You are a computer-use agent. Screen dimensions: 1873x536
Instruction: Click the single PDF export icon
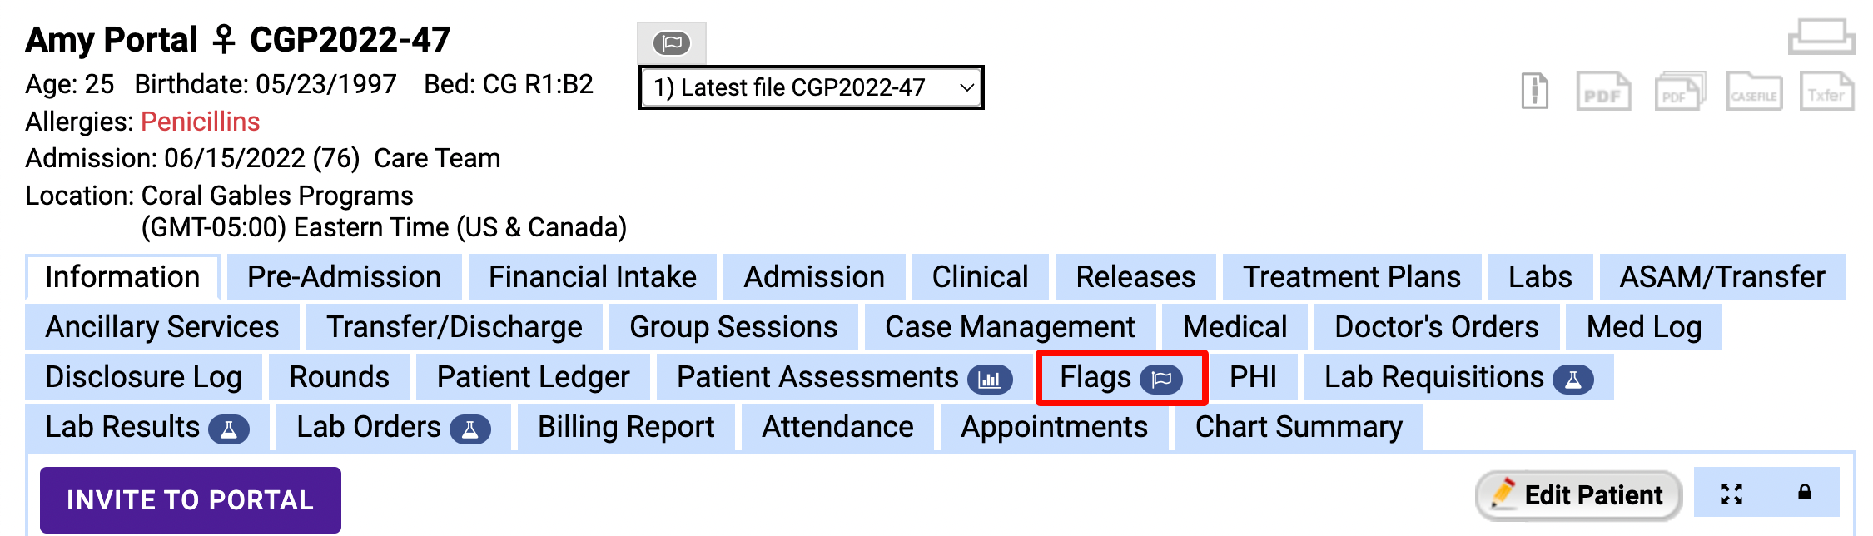click(x=1602, y=92)
